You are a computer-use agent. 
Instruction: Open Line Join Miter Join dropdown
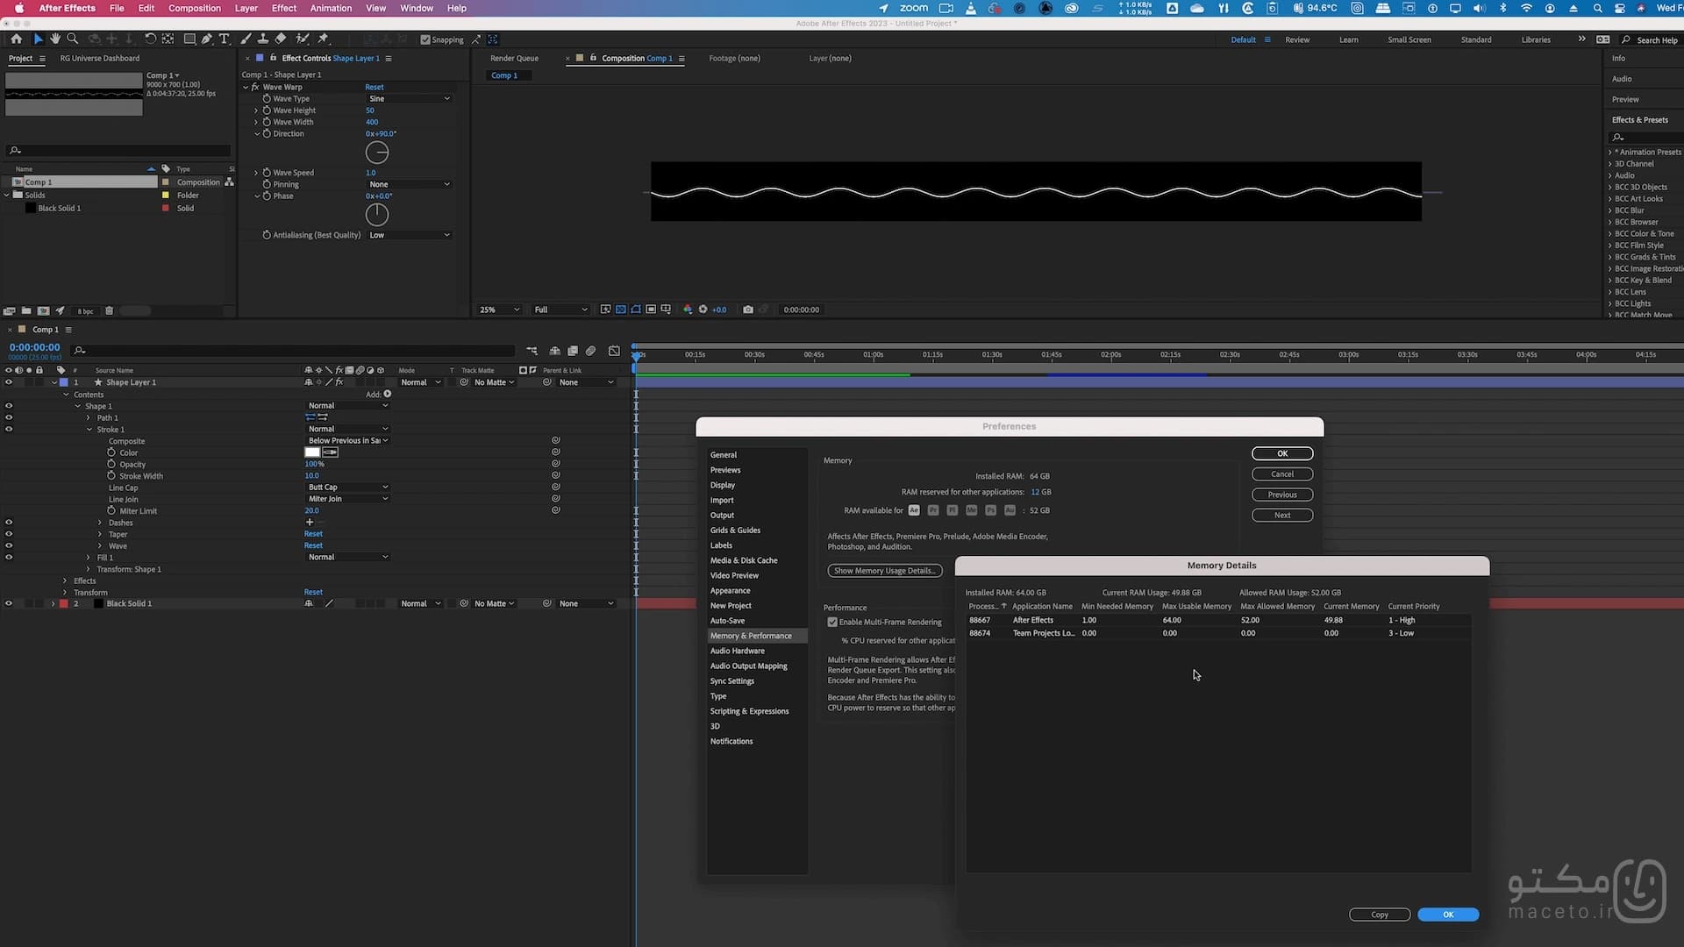coord(347,499)
